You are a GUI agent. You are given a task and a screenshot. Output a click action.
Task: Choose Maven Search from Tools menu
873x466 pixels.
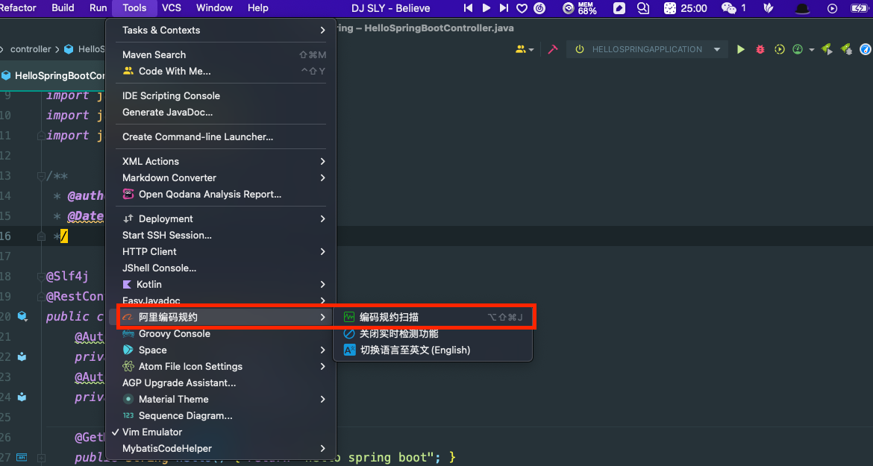pos(222,54)
